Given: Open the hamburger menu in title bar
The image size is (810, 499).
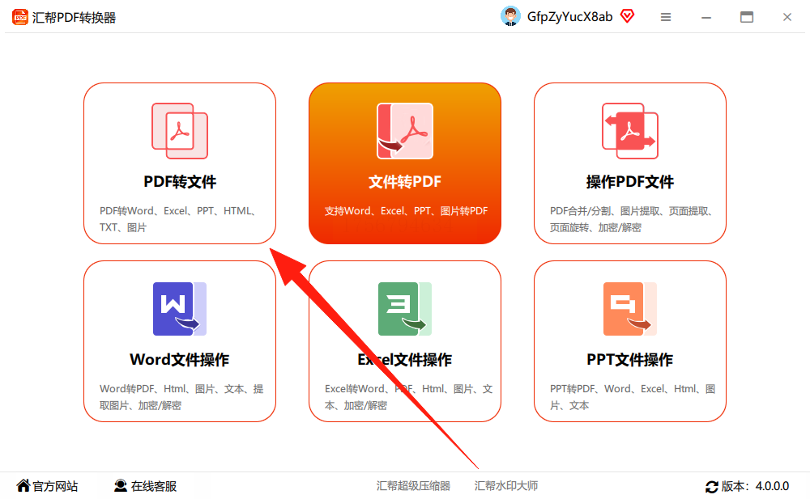Looking at the screenshot, I should 666,17.
